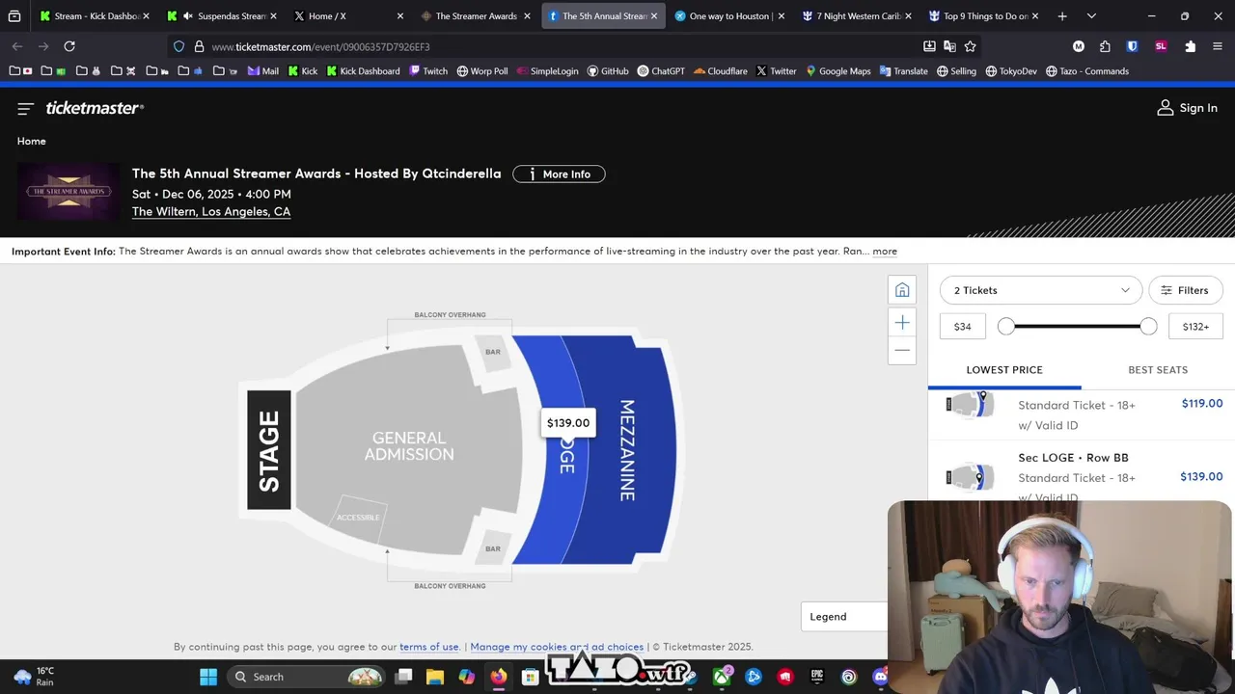Viewport: 1235px width, 694px height.
Task: Select Sec LOGE Row BB listing
Action: (x=1082, y=476)
